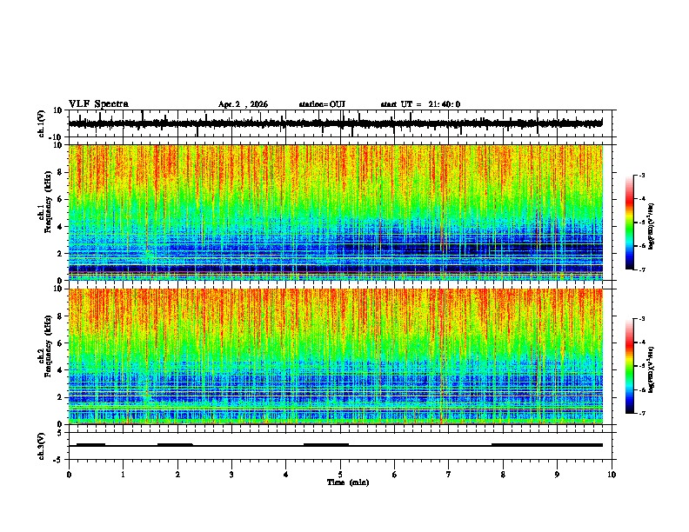The width and height of the screenshot is (689, 532).
Task: Click the "Time (min)" axis title
Action: [348, 482]
